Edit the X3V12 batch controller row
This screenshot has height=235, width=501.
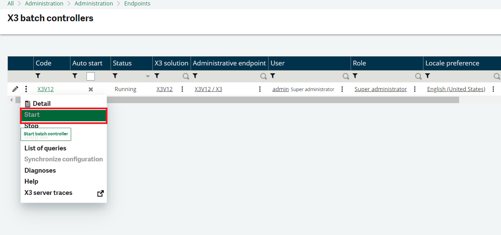click(15, 89)
